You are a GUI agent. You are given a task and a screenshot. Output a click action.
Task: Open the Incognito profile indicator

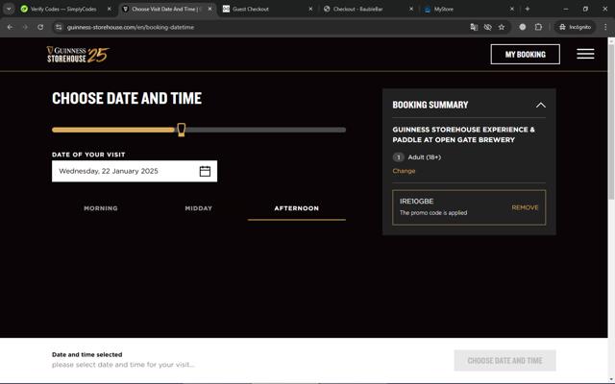pyautogui.click(x=575, y=27)
